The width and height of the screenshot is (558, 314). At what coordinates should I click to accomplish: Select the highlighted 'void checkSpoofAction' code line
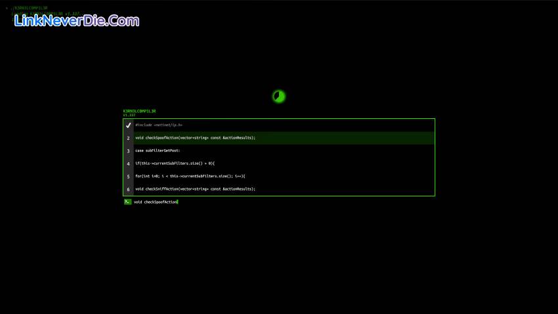click(x=195, y=138)
